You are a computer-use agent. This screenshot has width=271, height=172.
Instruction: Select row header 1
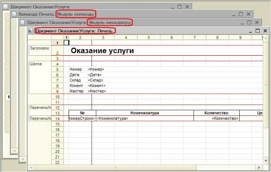(x=58, y=43)
